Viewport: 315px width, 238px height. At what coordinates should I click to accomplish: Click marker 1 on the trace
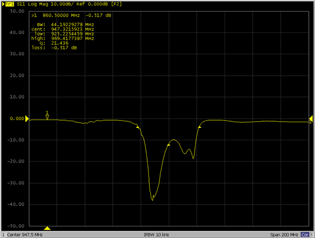47,116
